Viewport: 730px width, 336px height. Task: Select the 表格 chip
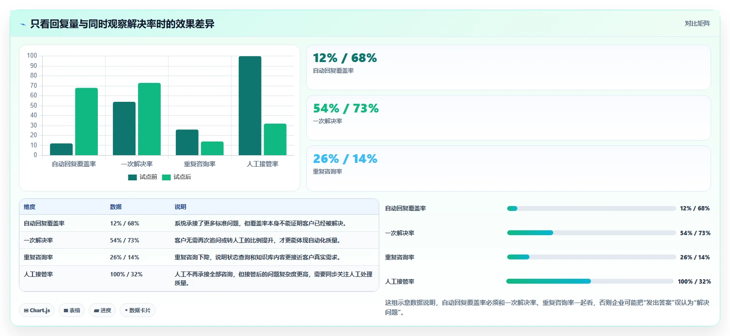[x=72, y=310]
